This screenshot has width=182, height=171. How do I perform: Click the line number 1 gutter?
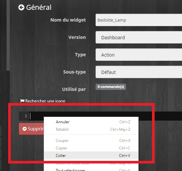tap(24, 116)
